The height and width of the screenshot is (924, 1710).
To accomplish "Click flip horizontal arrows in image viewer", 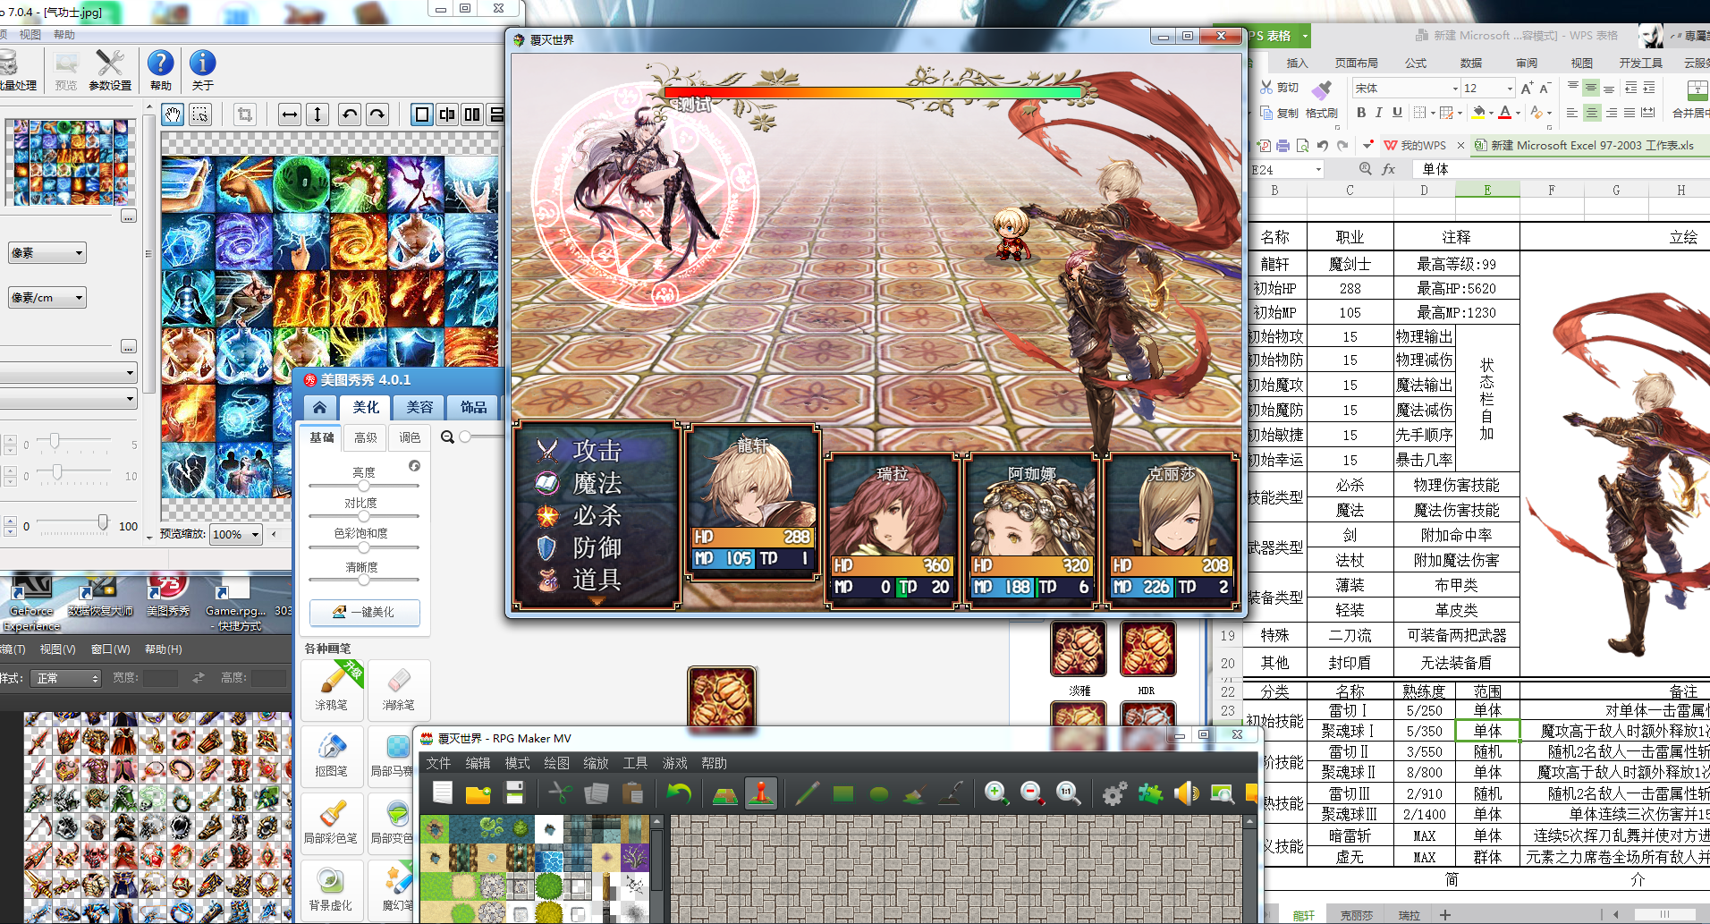I will pyautogui.click(x=289, y=114).
